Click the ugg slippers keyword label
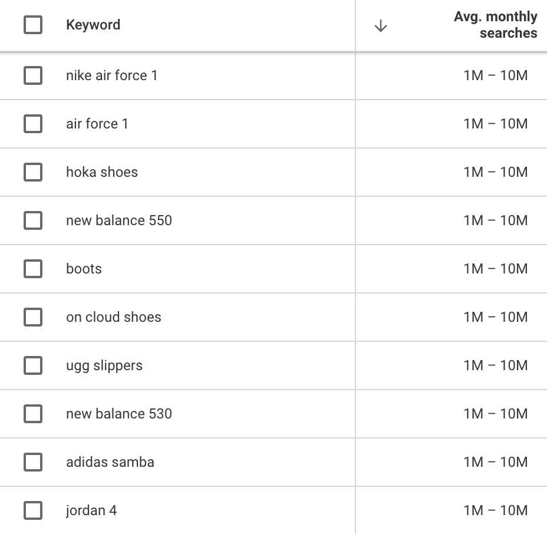Viewport: 547px width, 534px height. coord(104,365)
